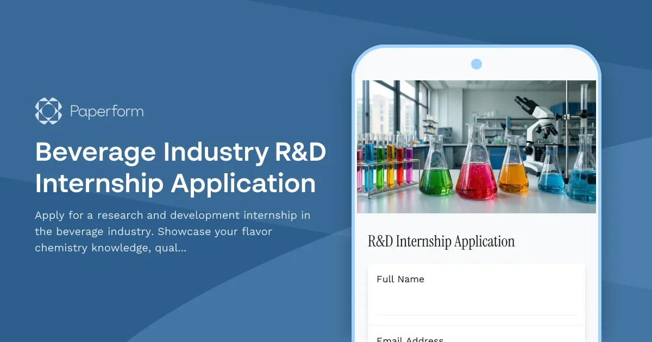652x342 pixels.
Task: Click the R&D Internship Application form title
Action: point(441,241)
